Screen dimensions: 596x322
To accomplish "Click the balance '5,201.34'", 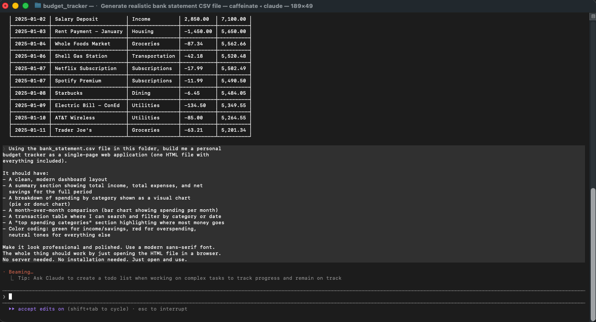I will [234, 130].
